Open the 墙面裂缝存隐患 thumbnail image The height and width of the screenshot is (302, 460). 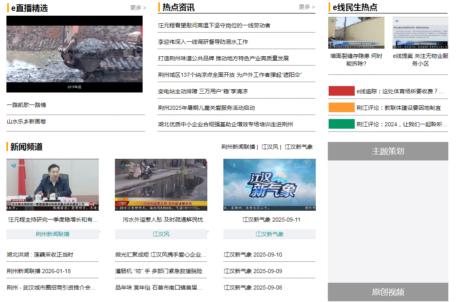(356, 33)
